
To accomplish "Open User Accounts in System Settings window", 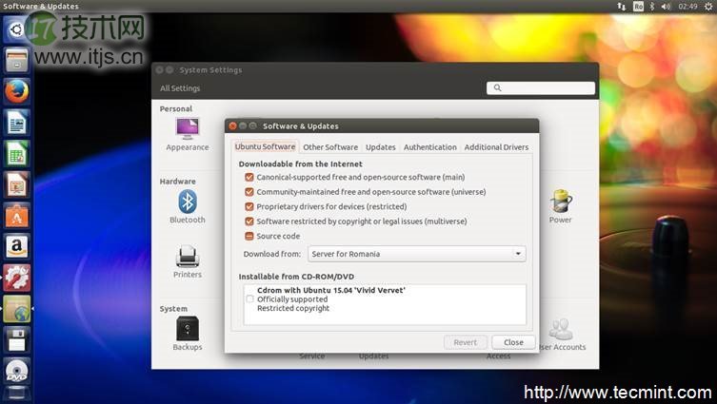I will (x=562, y=335).
